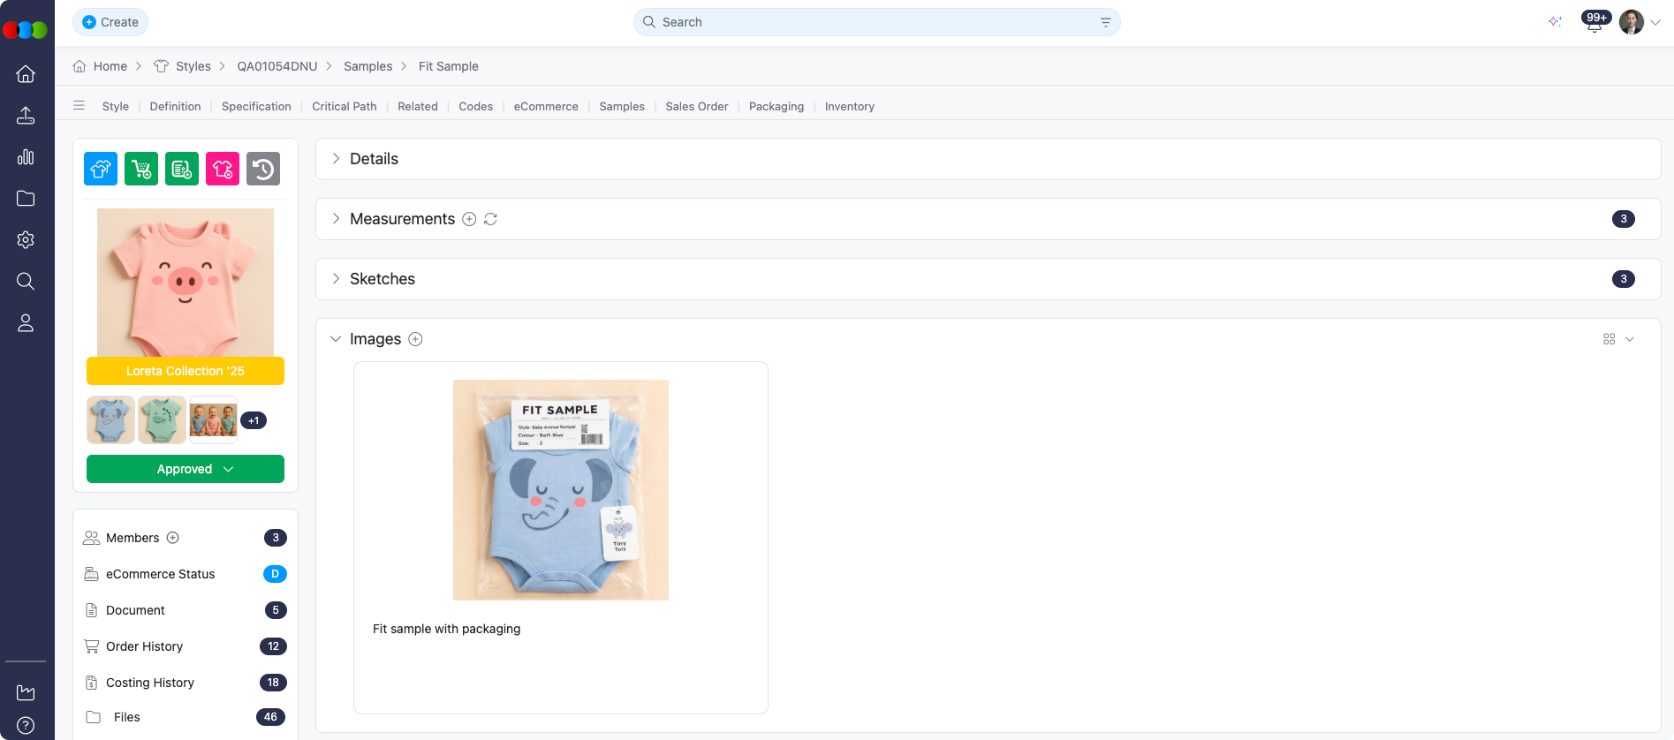Image resolution: width=1674 pixels, height=740 pixels.
Task: Switch to the Definition tab
Action: tap(175, 106)
